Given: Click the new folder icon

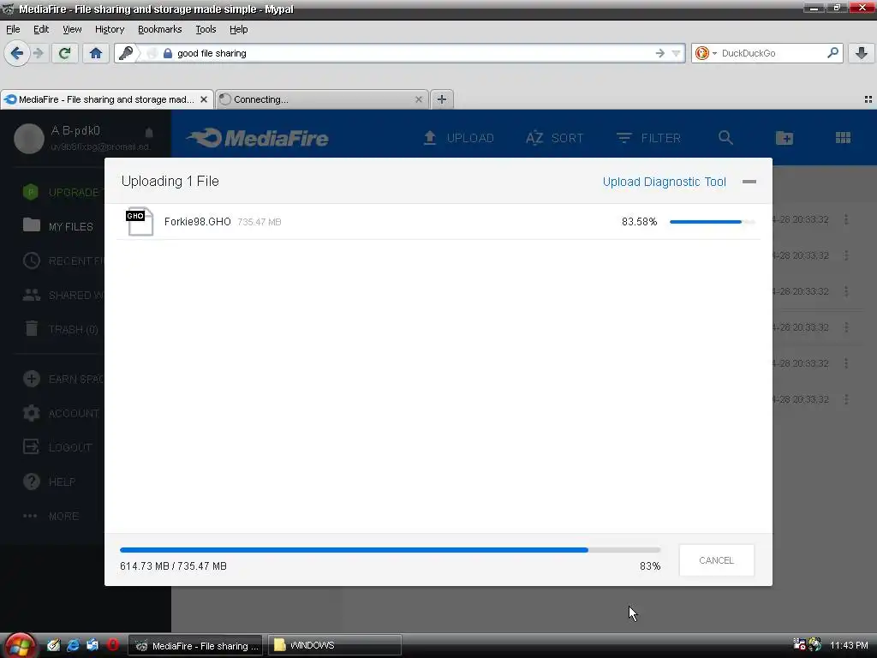Looking at the screenshot, I should 785,138.
